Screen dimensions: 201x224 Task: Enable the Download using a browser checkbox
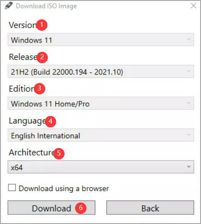click(x=12, y=188)
